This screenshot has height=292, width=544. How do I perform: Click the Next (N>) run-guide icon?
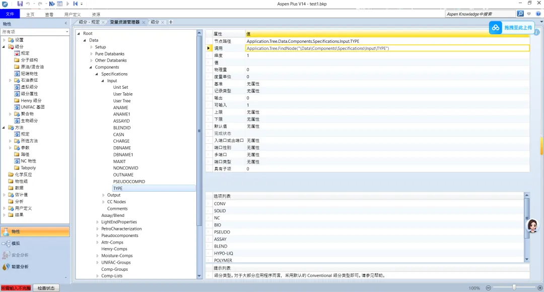point(52,4)
